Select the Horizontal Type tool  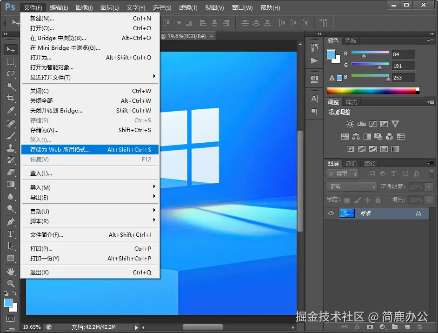(x=11, y=234)
